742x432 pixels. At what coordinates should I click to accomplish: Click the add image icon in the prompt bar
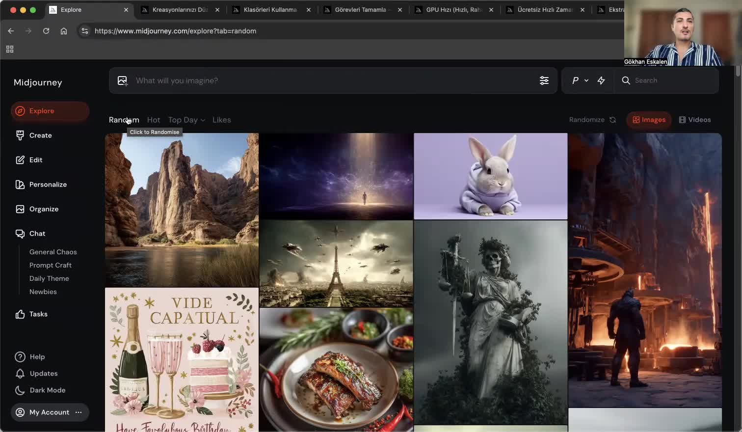pos(122,81)
